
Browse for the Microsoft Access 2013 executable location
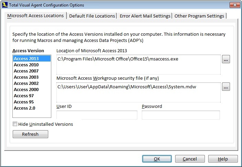pos(226,59)
